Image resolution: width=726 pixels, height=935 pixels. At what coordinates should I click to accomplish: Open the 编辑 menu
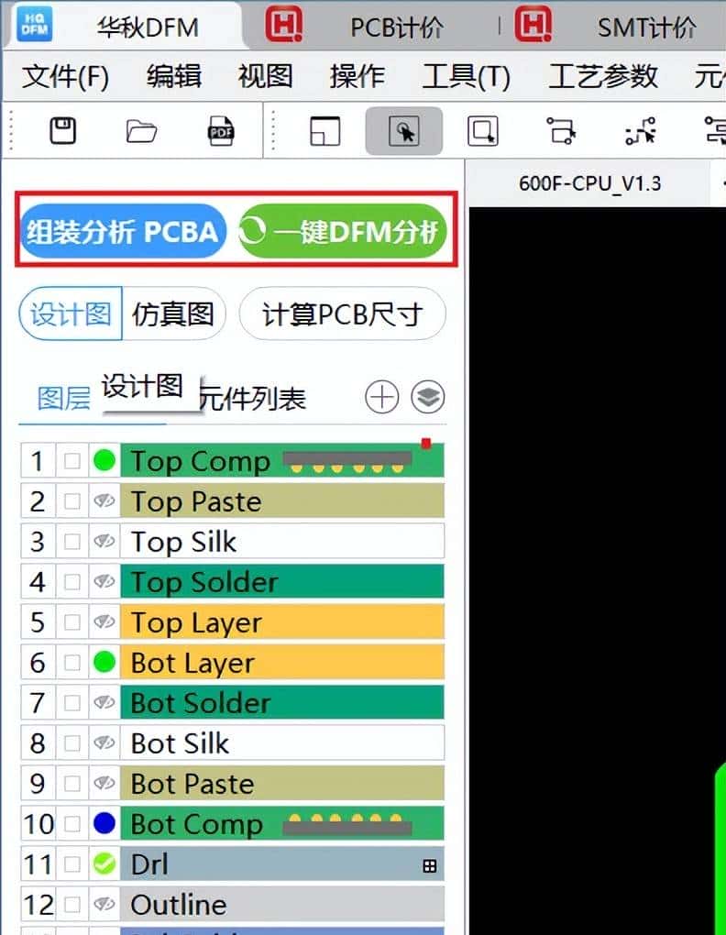(x=174, y=76)
